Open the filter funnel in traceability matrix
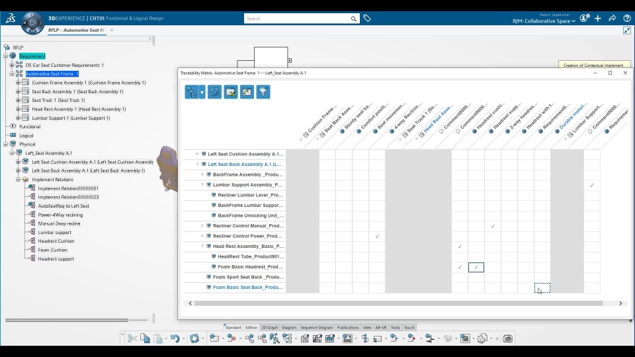Screen dimensions: 635x357 click(x=263, y=92)
